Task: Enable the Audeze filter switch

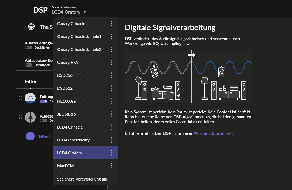Action: click(x=44, y=120)
